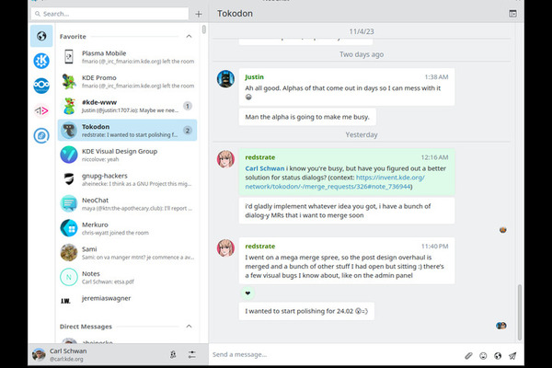Click the unread badge on Tokodon
The image size is (552, 368).
click(188, 131)
